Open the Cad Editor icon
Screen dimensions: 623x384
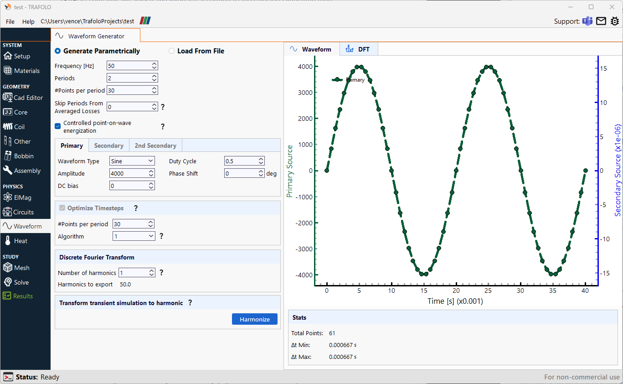pyautogui.click(x=8, y=98)
